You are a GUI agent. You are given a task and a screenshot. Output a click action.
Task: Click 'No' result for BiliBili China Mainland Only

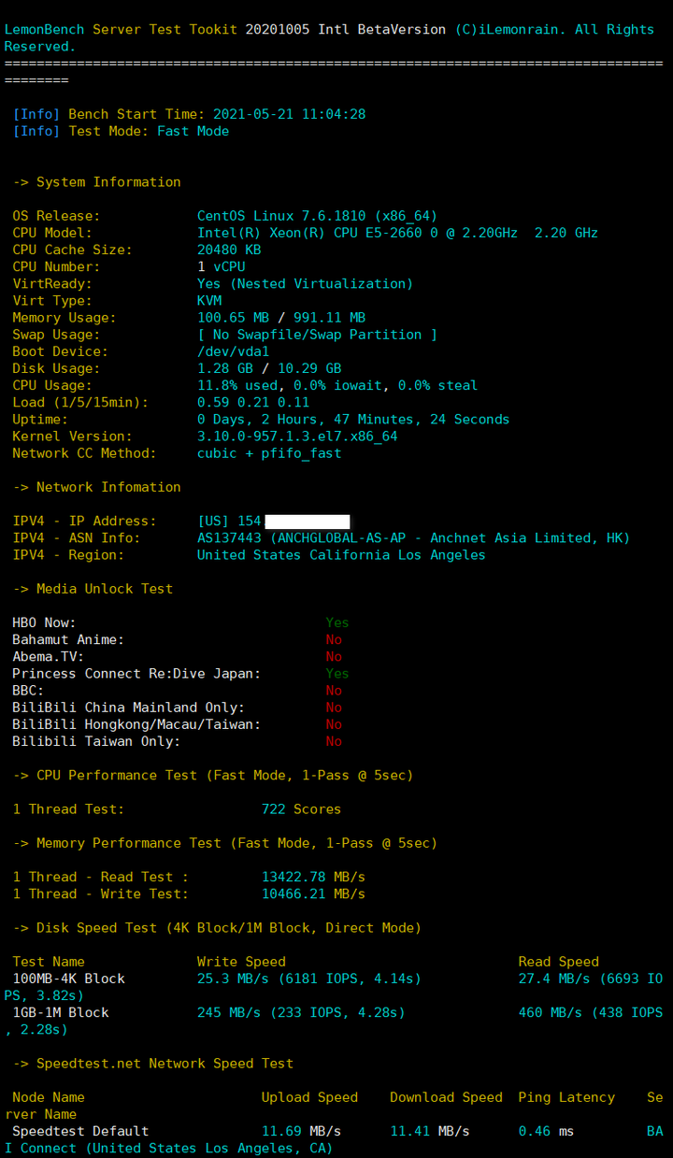point(334,708)
